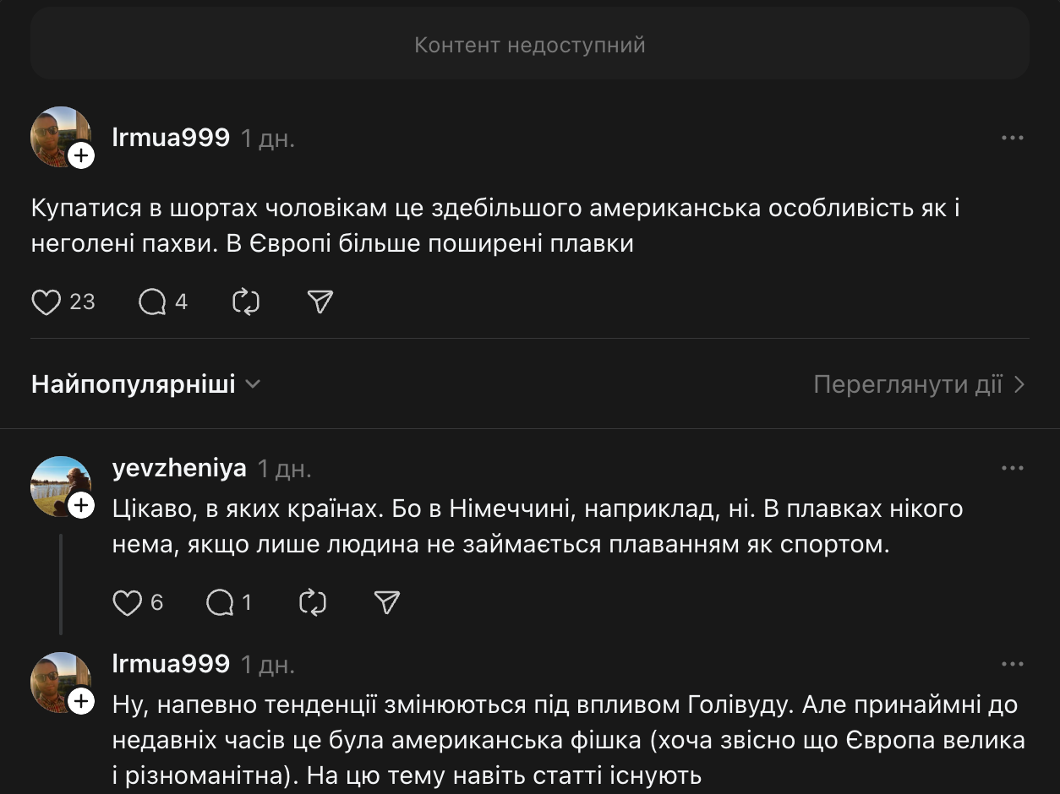Reply to yevzheniya's comment

coord(220,603)
